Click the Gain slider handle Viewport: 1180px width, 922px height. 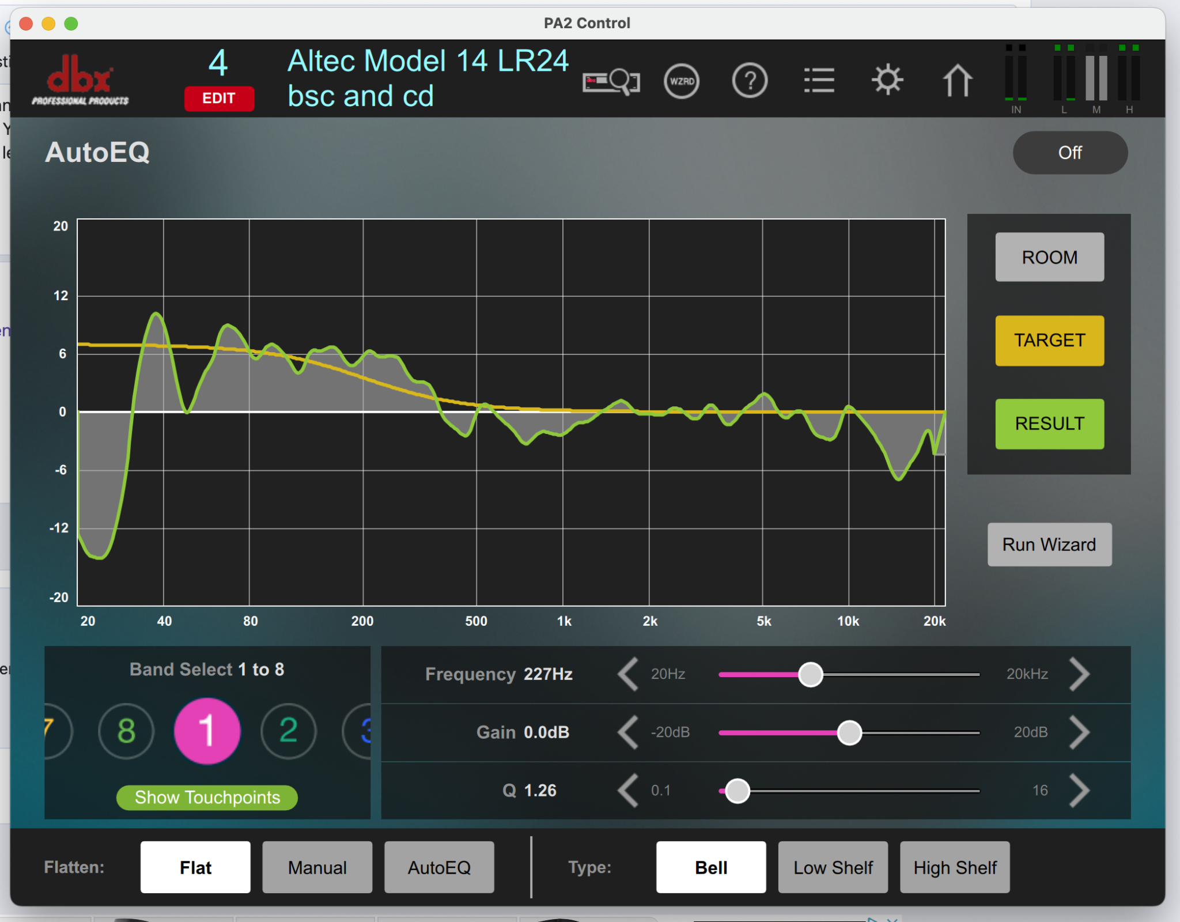click(849, 733)
